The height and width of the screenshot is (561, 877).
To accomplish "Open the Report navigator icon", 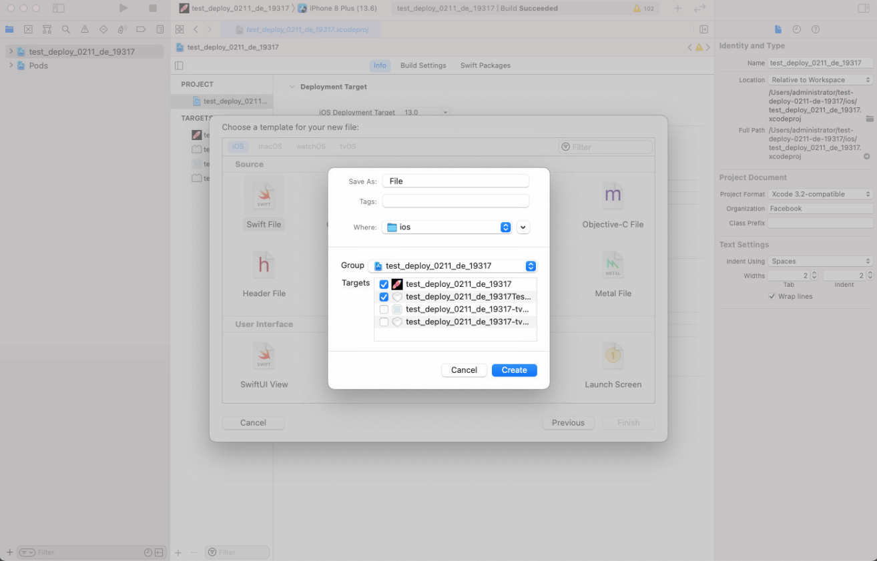I will pos(160,29).
